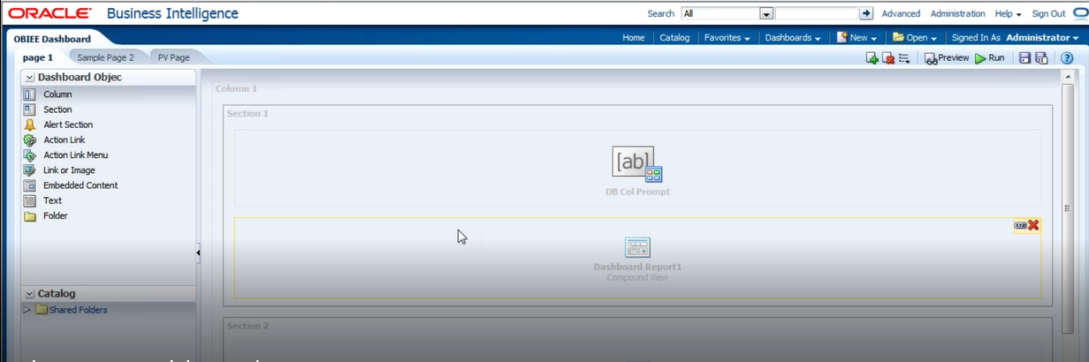
Task: Expand the Help menu
Action: pyautogui.click(x=1008, y=14)
